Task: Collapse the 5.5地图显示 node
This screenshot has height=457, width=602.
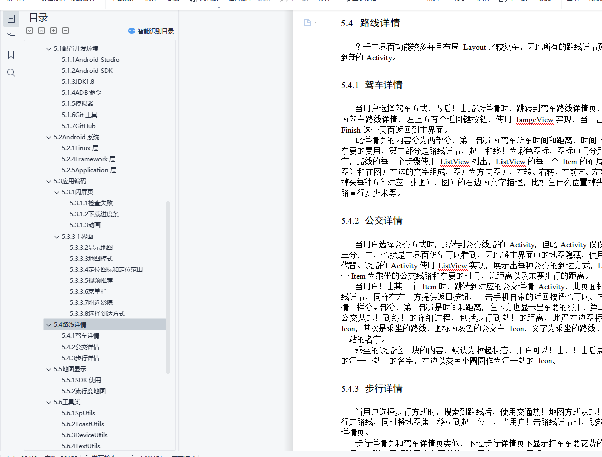Action: tap(49, 369)
